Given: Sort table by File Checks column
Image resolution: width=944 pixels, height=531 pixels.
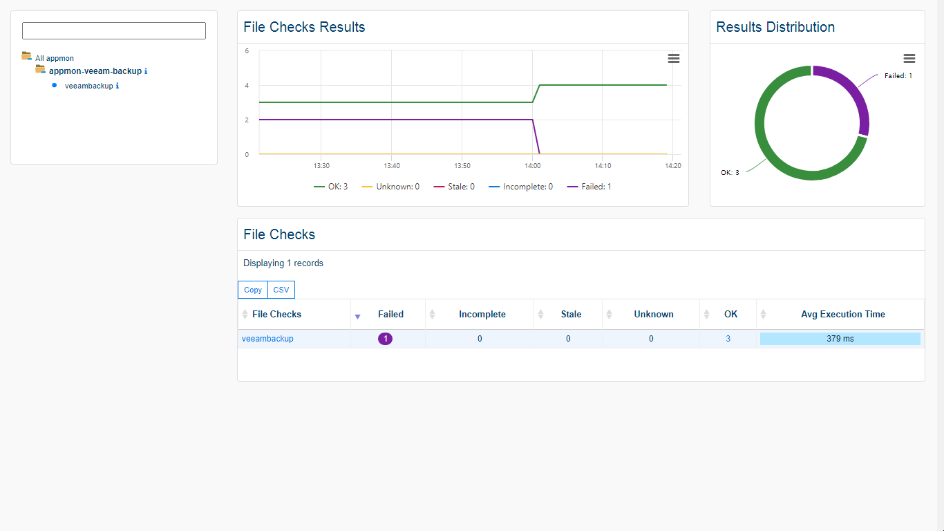Looking at the screenshot, I should pyautogui.click(x=276, y=315).
